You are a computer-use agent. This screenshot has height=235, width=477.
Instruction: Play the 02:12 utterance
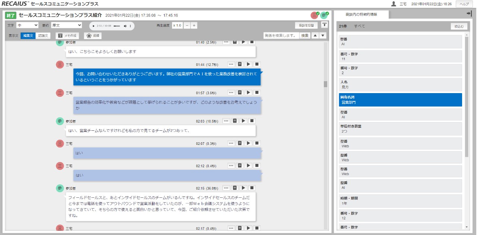[249, 166]
